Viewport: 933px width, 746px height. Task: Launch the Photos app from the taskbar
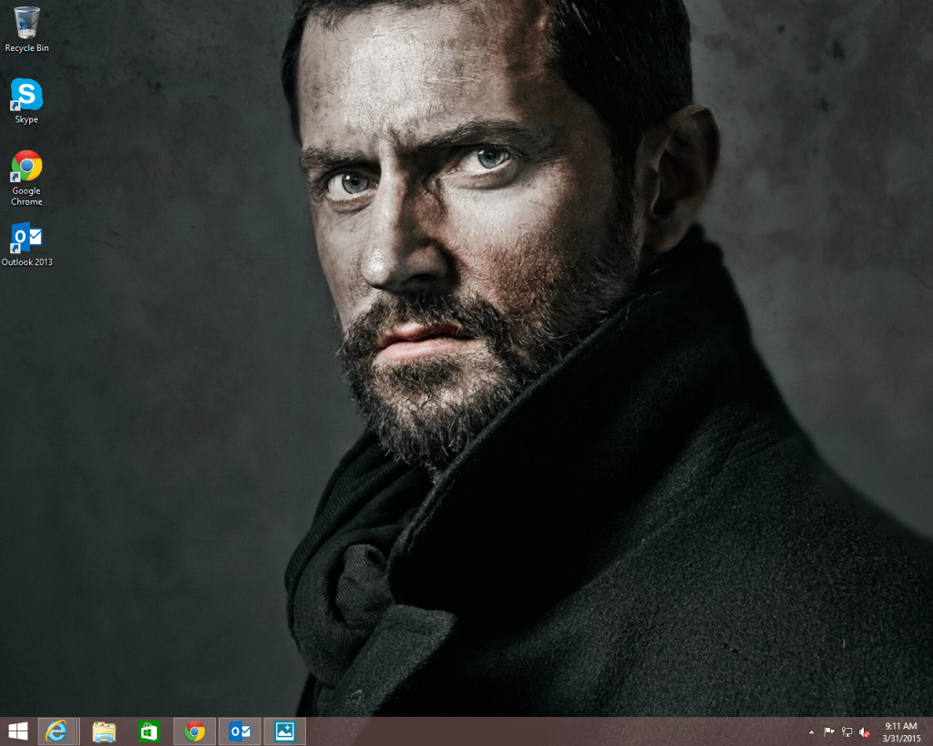(284, 731)
